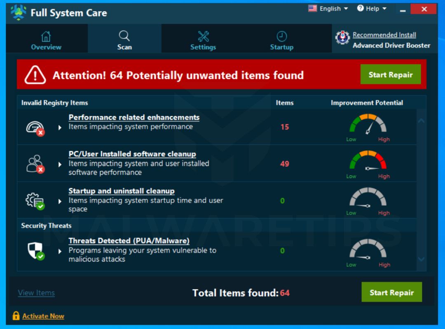Open Startup and uninstall cleanup link
Viewport: 445px width, 329px height.
[122, 191]
